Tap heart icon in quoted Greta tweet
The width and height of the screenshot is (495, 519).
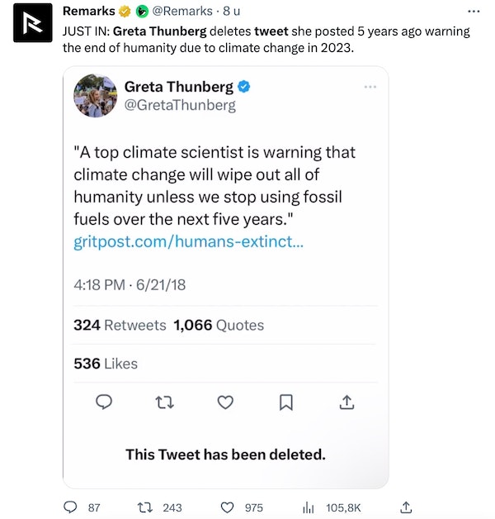click(x=225, y=402)
